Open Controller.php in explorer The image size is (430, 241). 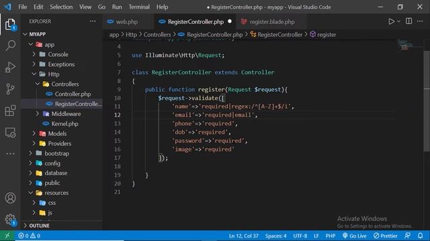click(62, 94)
